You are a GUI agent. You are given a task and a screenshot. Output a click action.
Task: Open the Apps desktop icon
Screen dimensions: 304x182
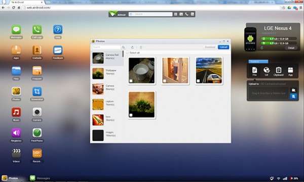[x=16, y=50]
